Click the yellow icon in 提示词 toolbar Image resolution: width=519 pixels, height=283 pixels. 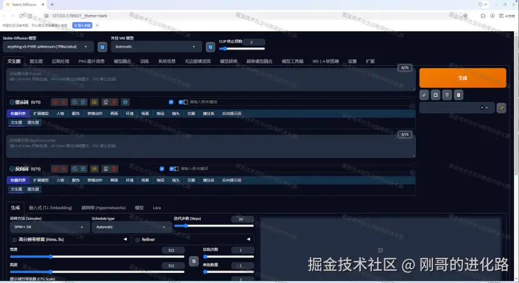[94, 102]
